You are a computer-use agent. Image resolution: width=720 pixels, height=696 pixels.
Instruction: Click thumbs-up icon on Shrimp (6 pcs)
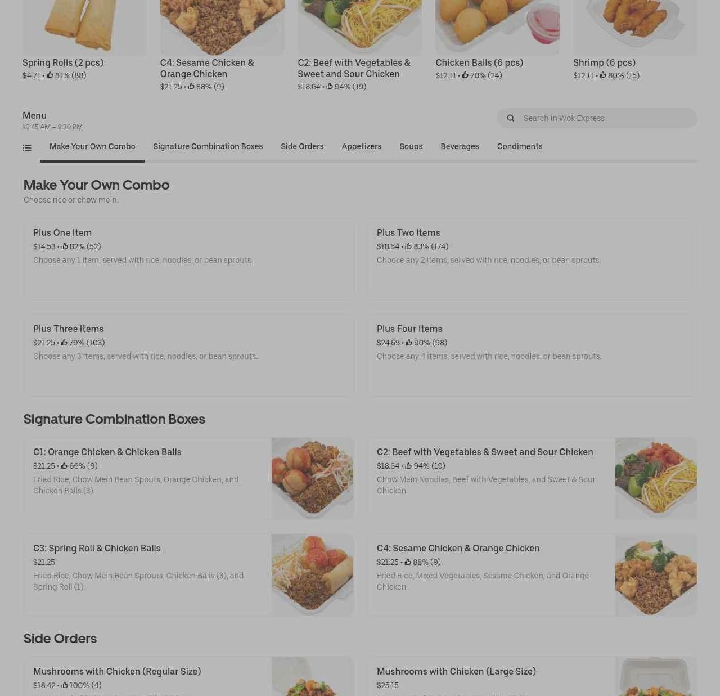[x=603, y=75]
